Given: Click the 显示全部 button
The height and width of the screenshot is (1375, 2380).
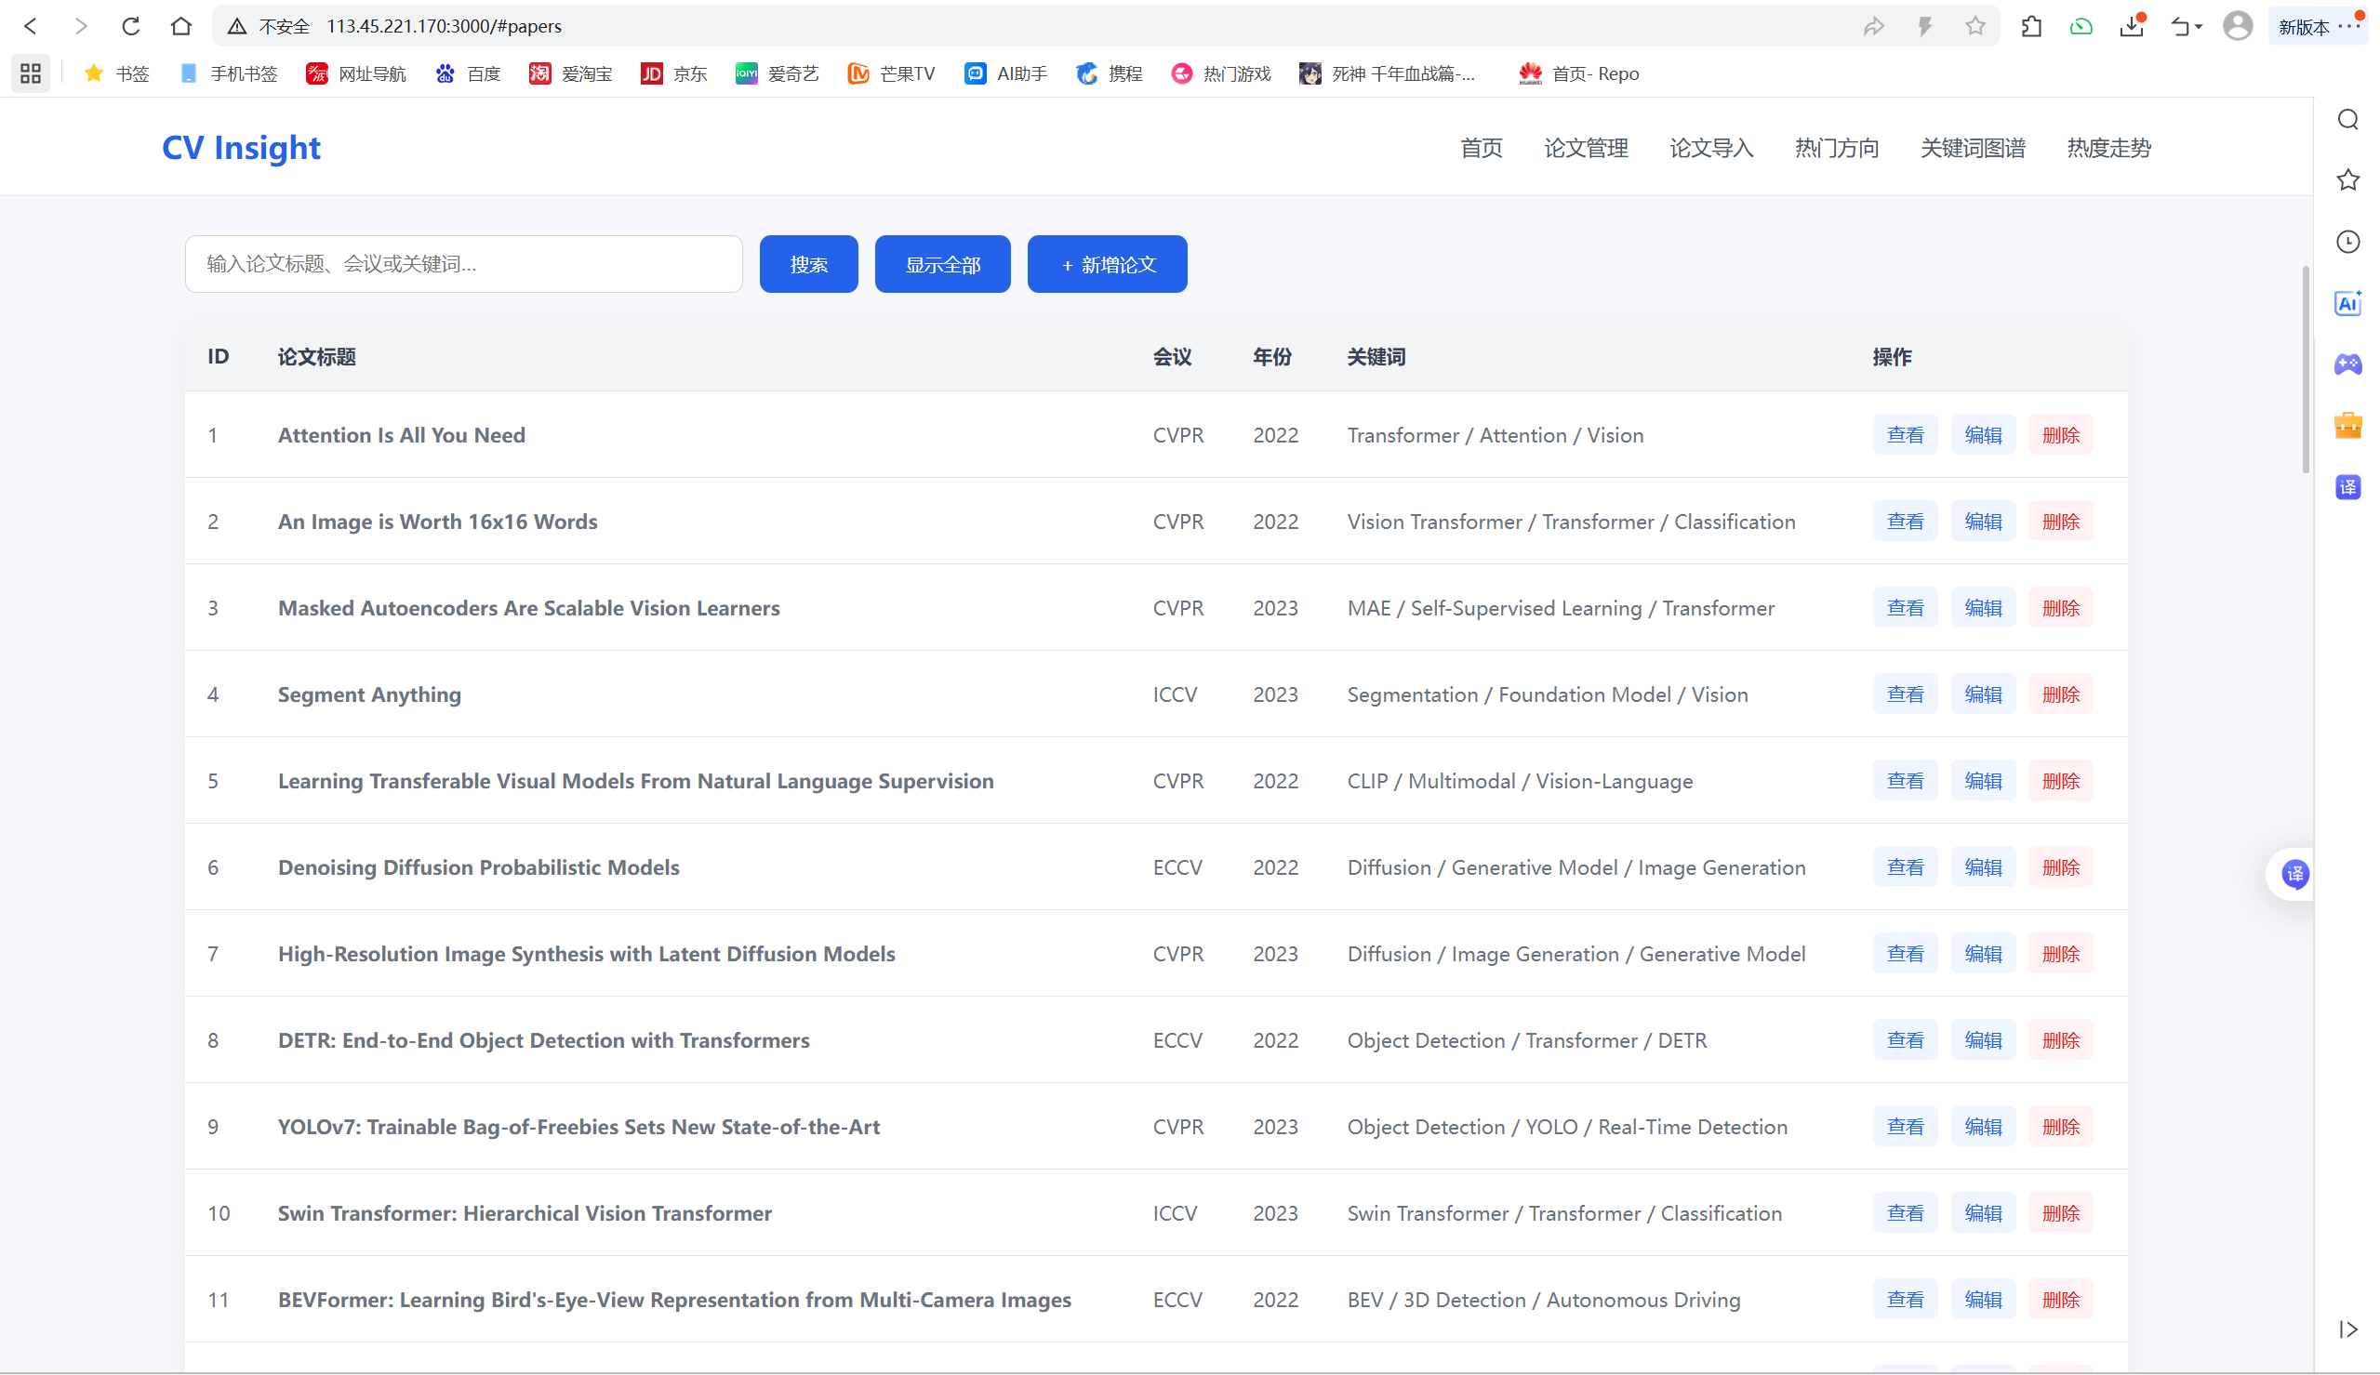Looking at the screenshot, I should [x=942, y=264].
